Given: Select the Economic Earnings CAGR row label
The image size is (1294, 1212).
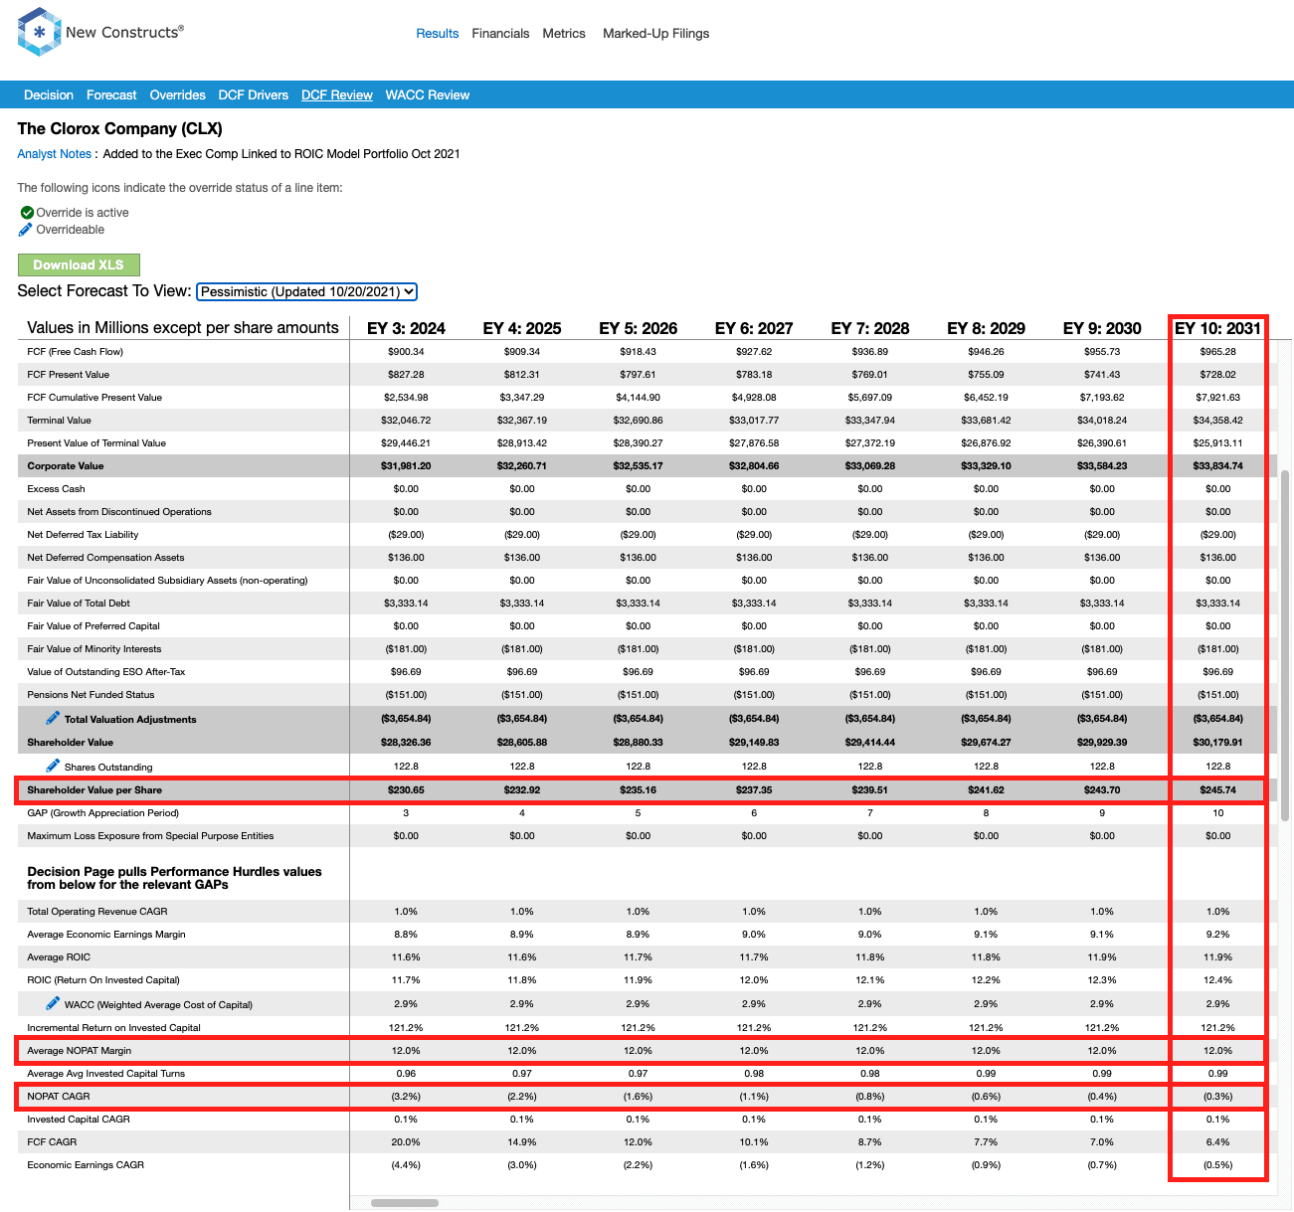Looking at the screenshot, I should 86,1165.
